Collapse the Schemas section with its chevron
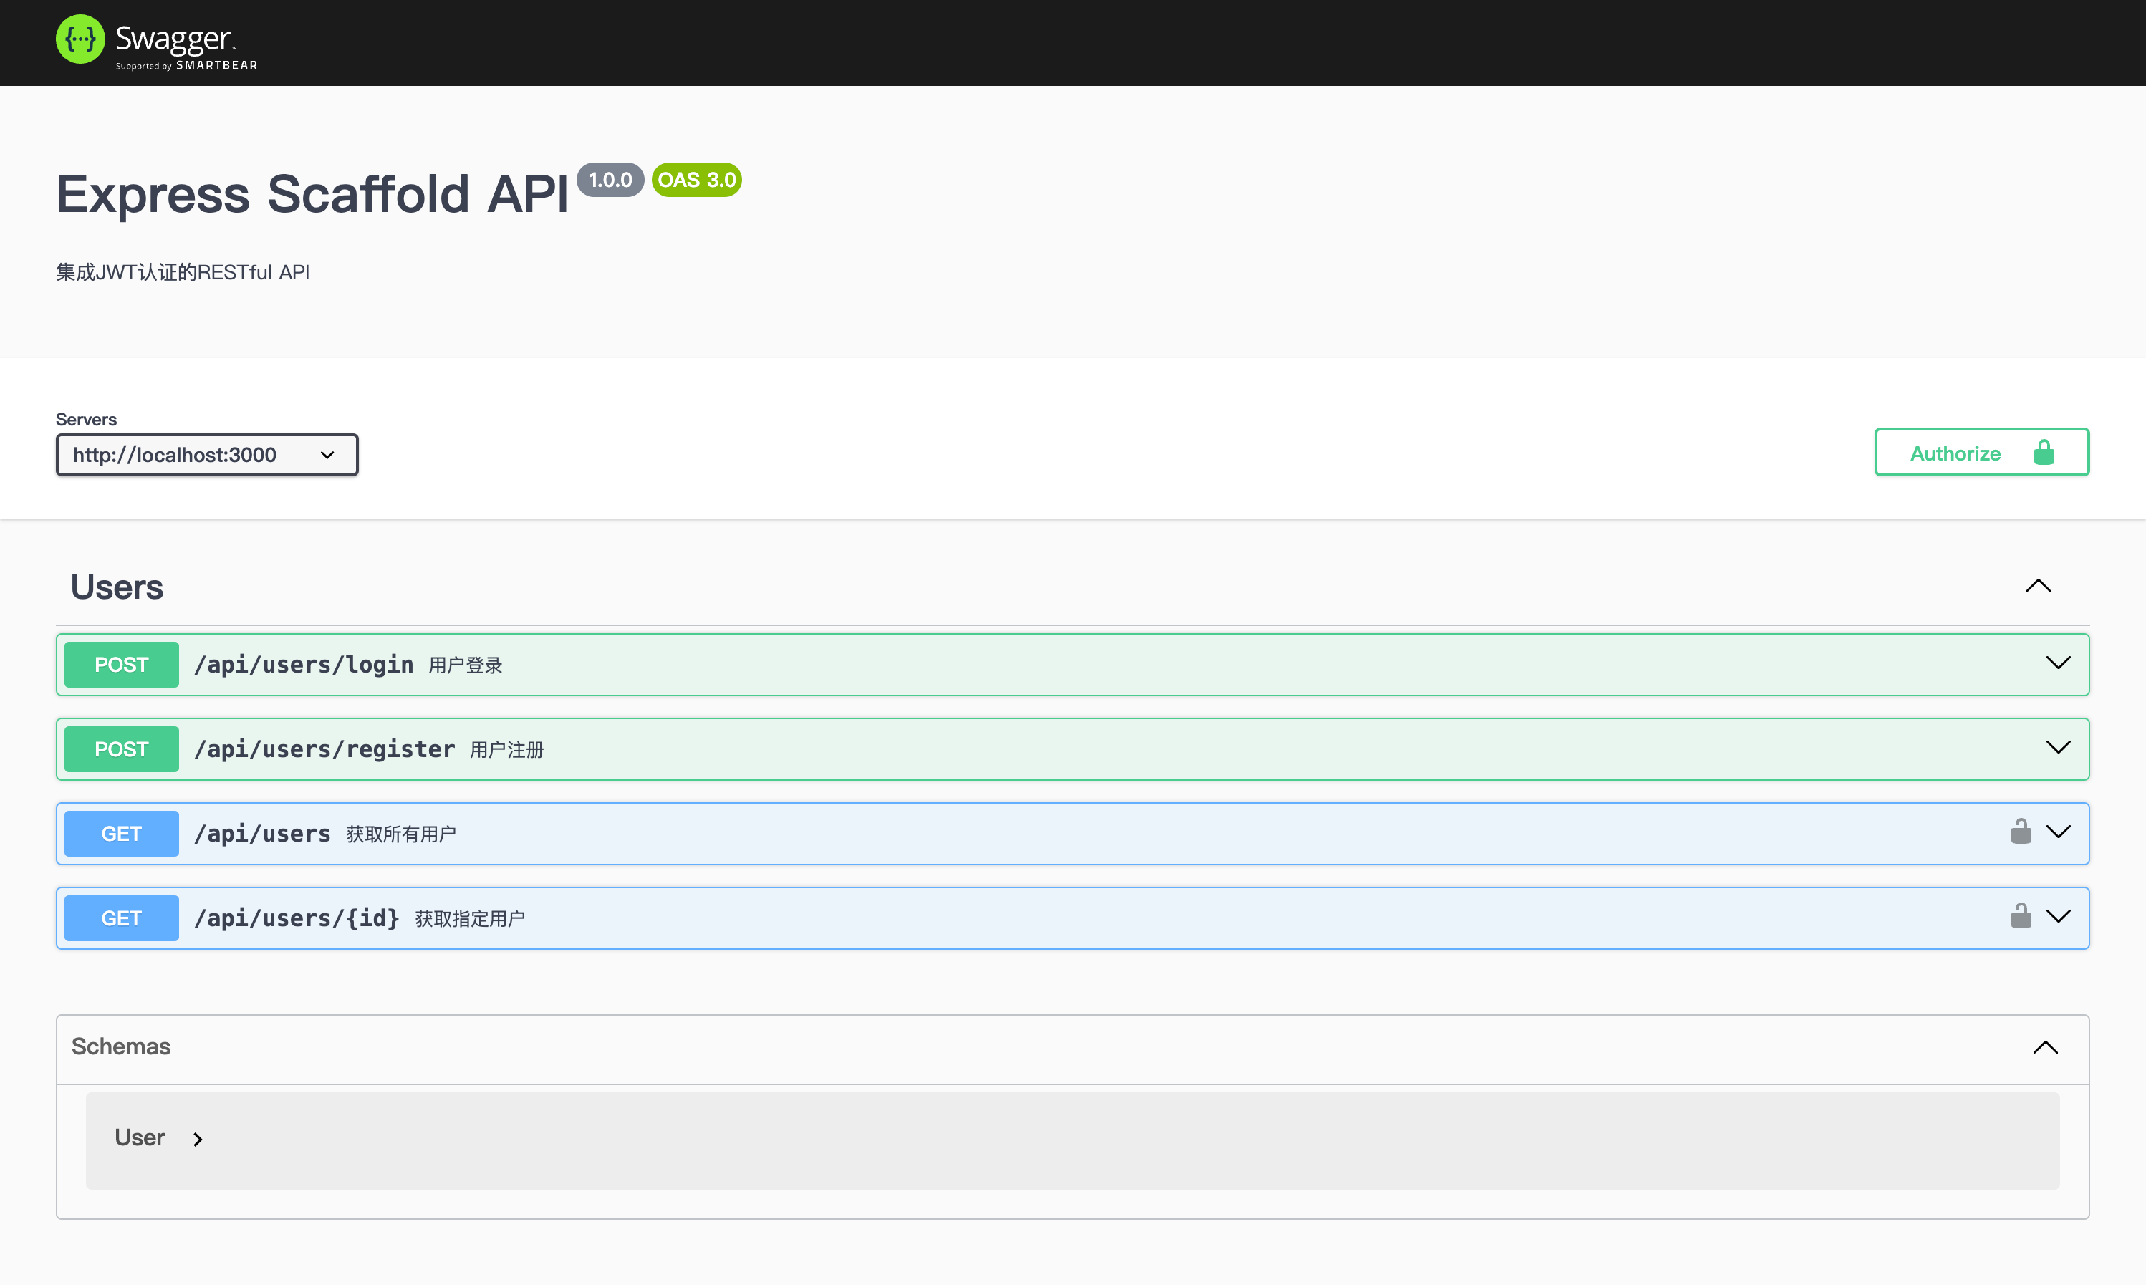 point(2045,1048)
